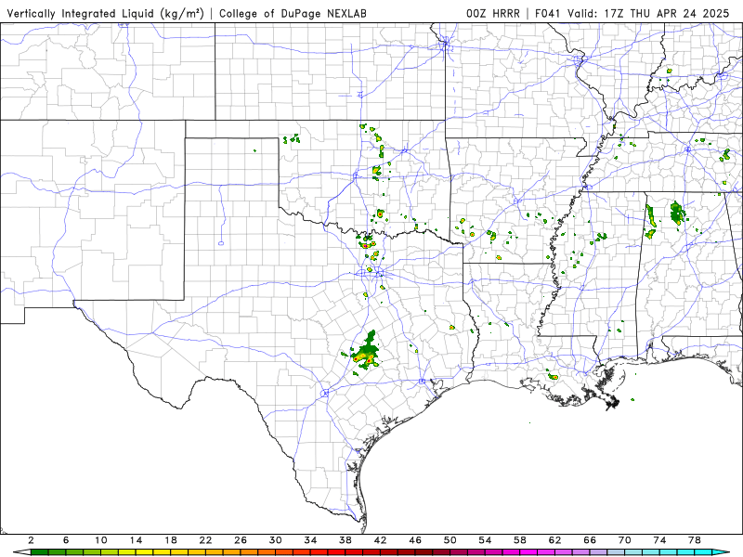Click the colorbar label '54'
This screenshot has width=743, height=557.
pos(485,540)
